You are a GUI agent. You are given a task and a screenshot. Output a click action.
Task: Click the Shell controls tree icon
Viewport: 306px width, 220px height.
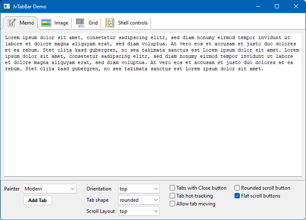click(110, 23)
